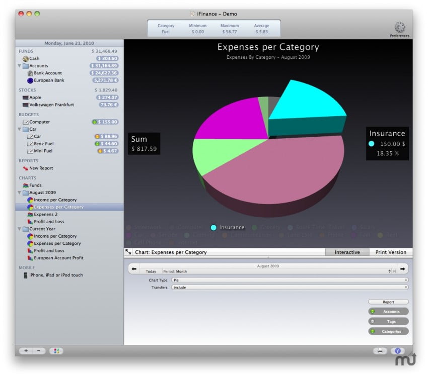Select the Interactive tab
The width and height of the screenshot is (428, 377).
point(347,252)
